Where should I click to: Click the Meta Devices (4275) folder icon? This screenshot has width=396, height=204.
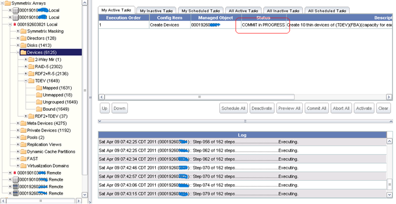[x=24, y=124]
